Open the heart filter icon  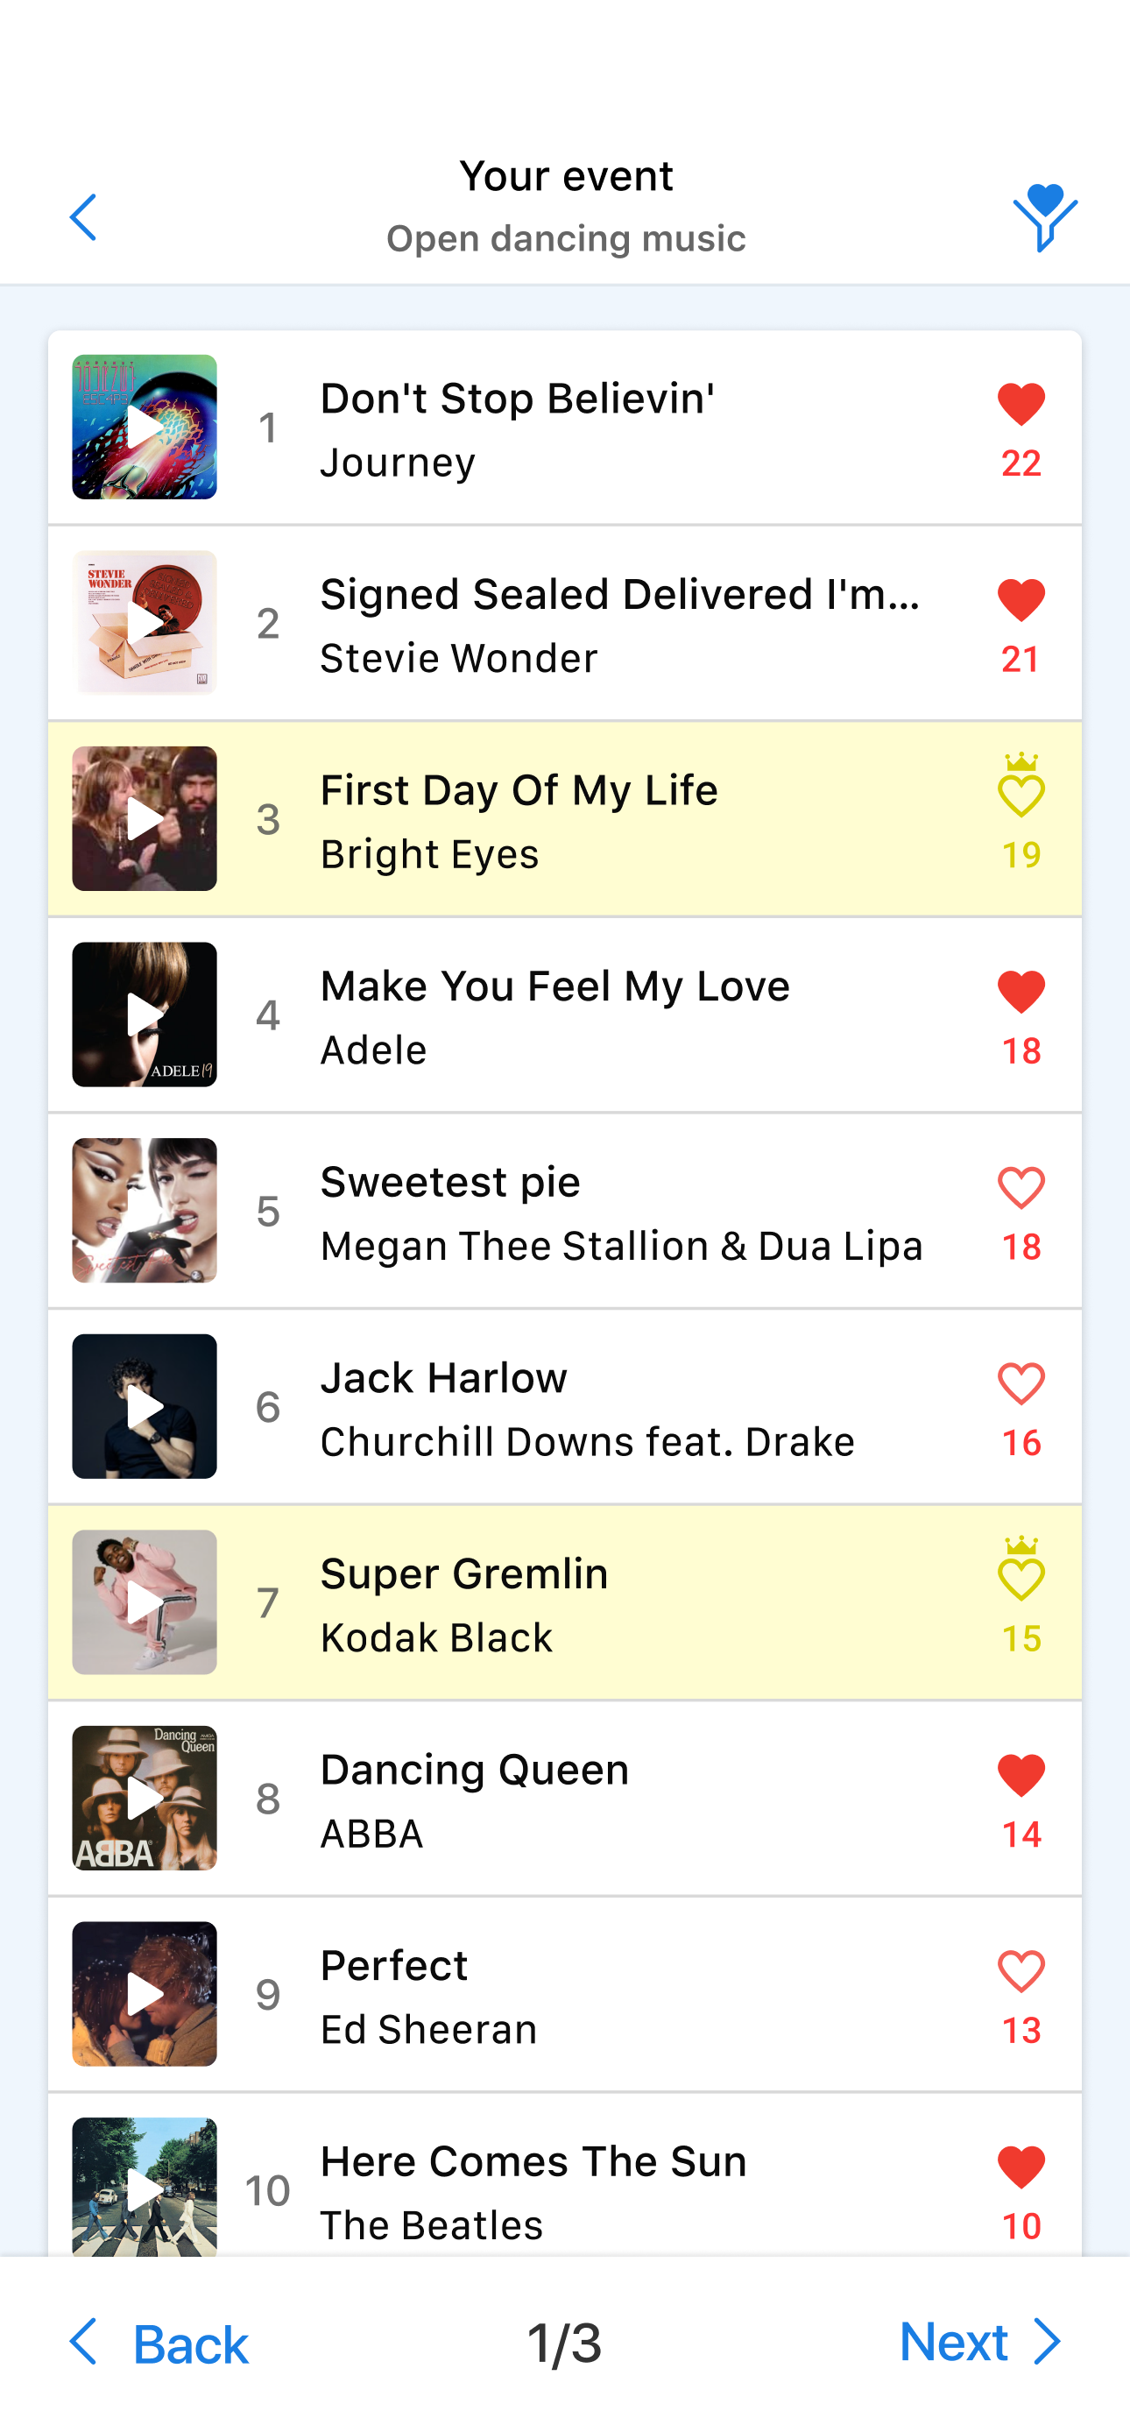1044,217
